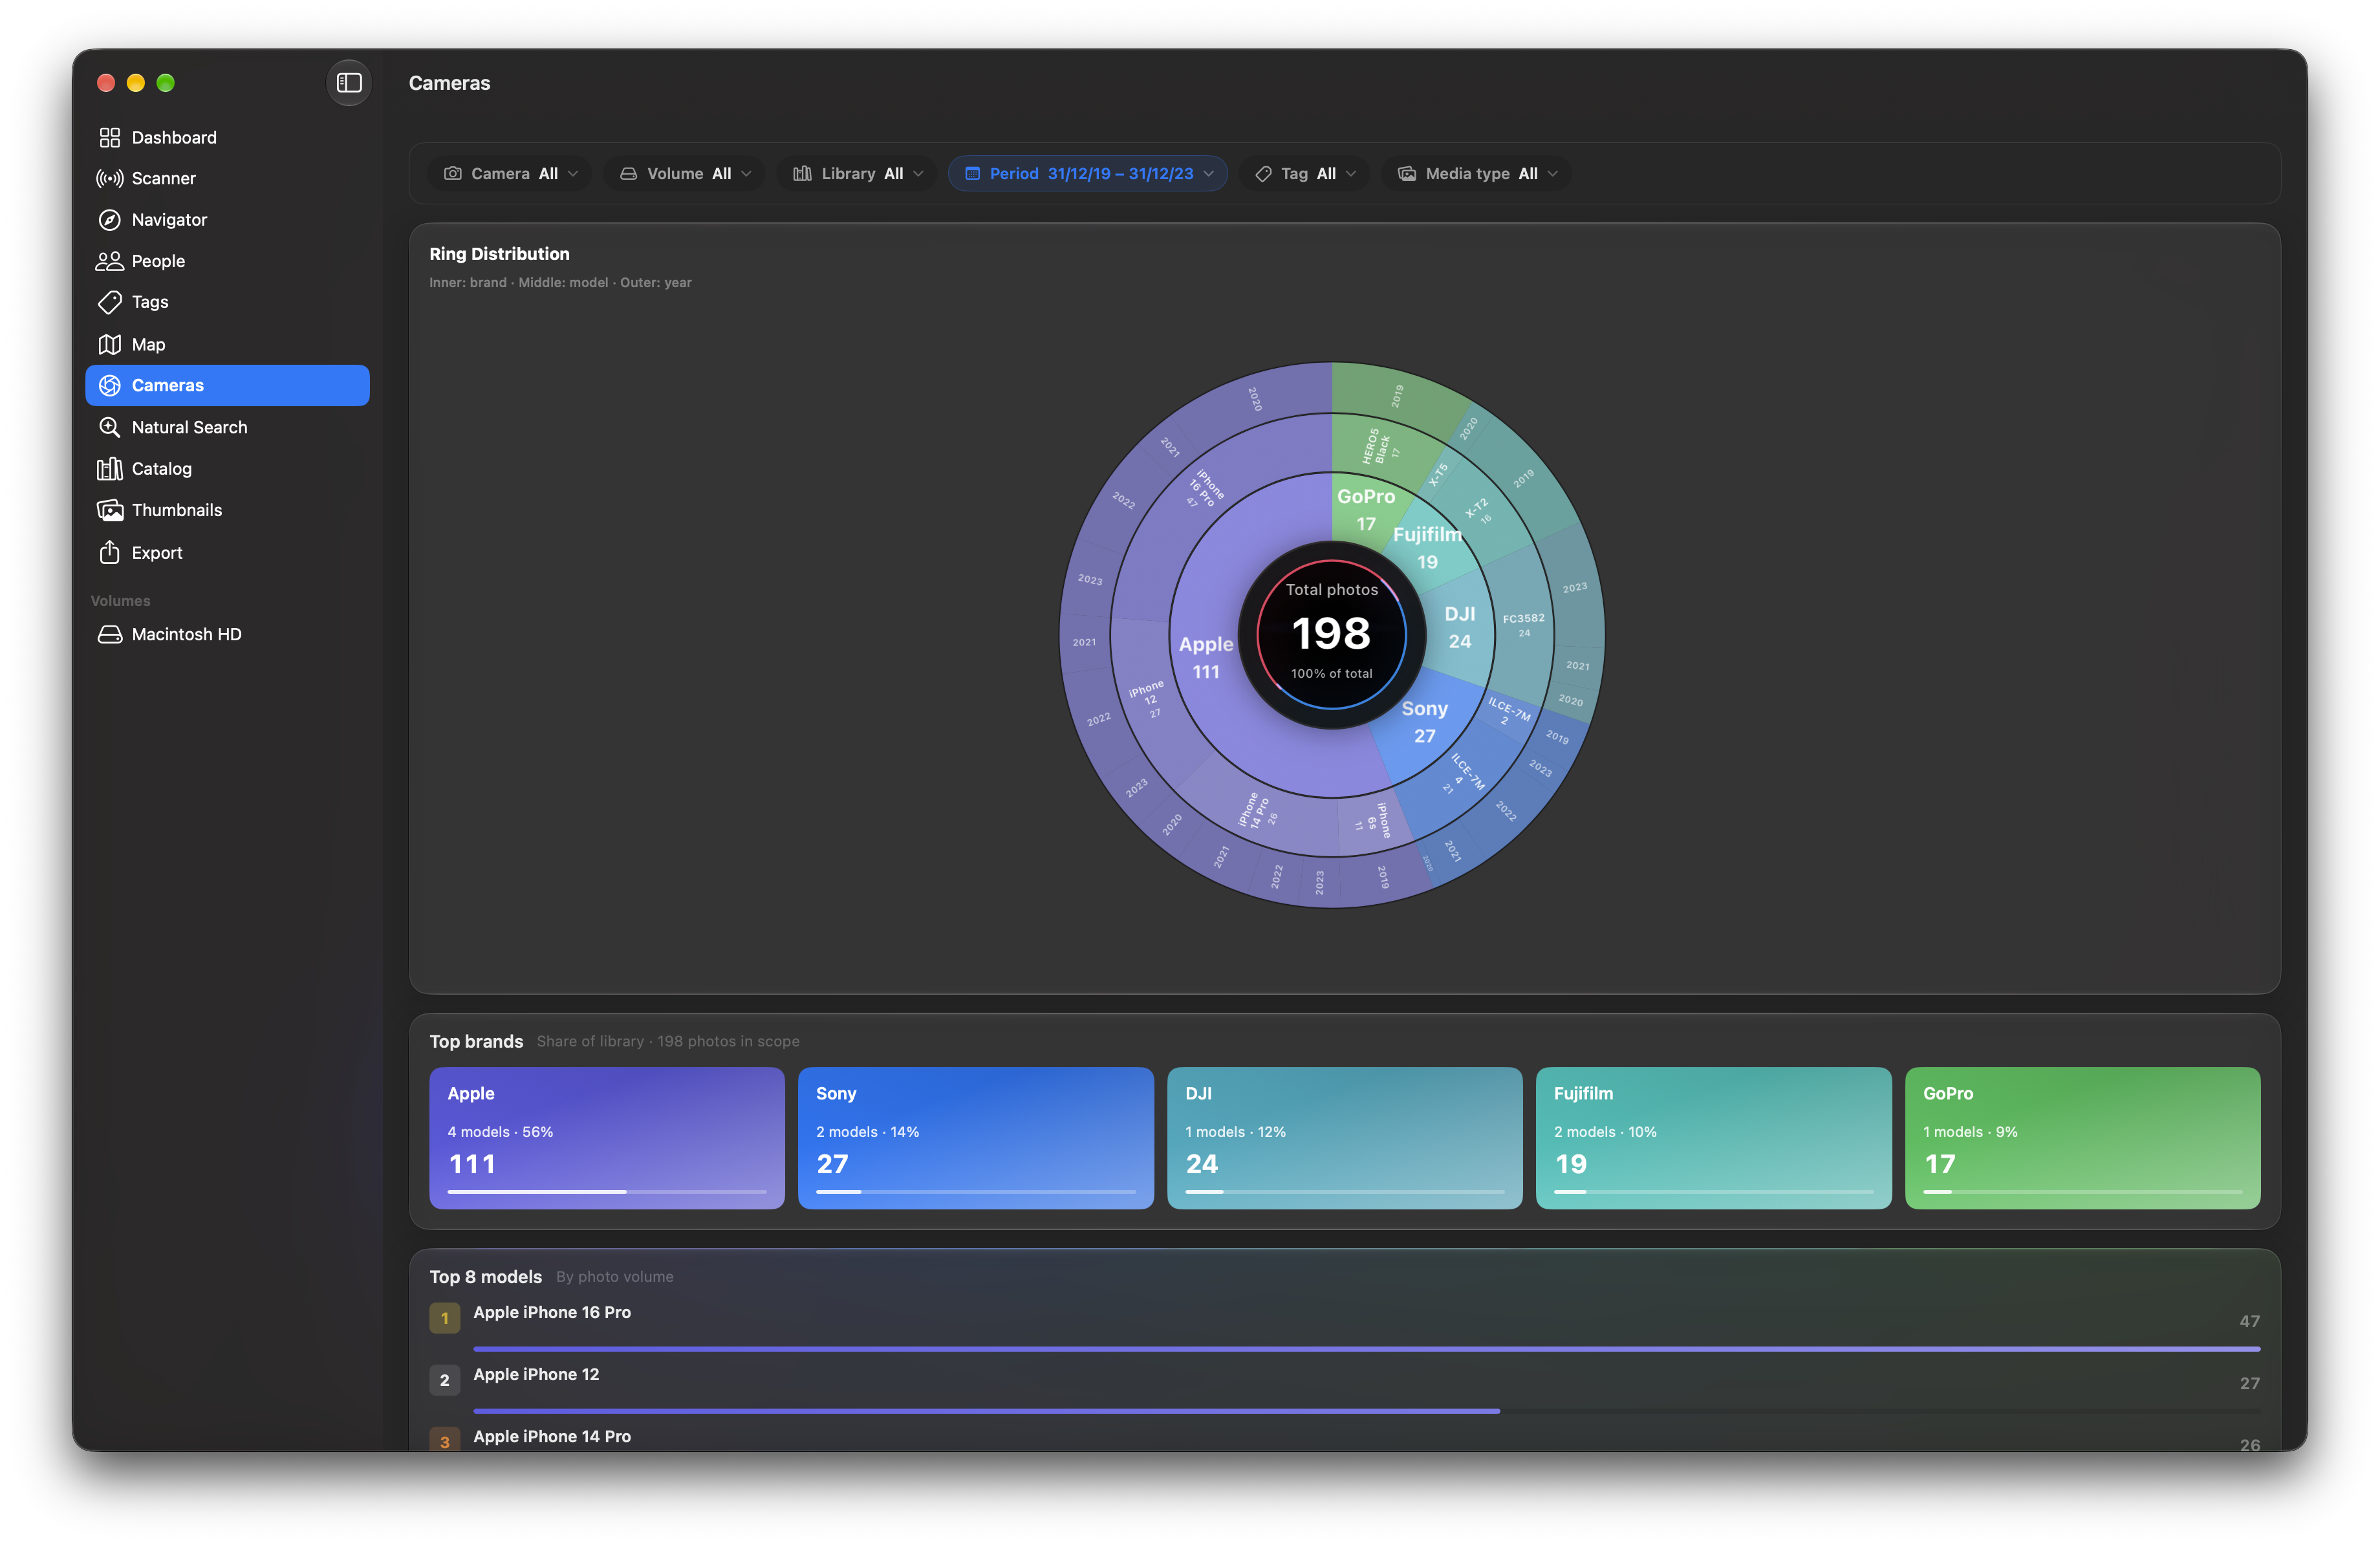Click the Apple card share bar

click(x=607, y=1192)
